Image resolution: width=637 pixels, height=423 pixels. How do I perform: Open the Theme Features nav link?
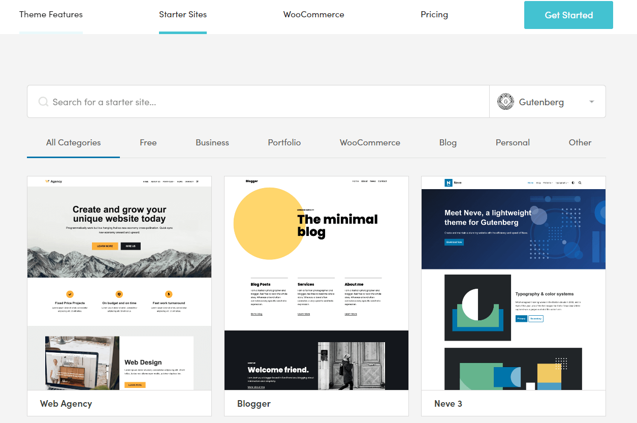(x=51, y=15)
